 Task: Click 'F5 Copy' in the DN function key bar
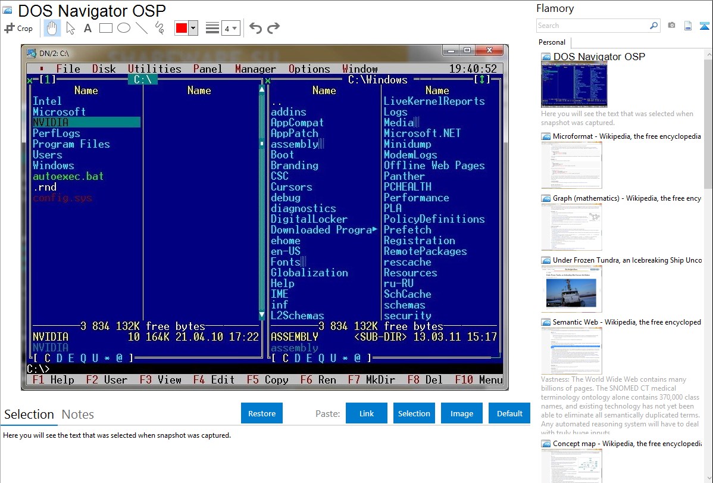pyautogui.click(x=268, y=379)
